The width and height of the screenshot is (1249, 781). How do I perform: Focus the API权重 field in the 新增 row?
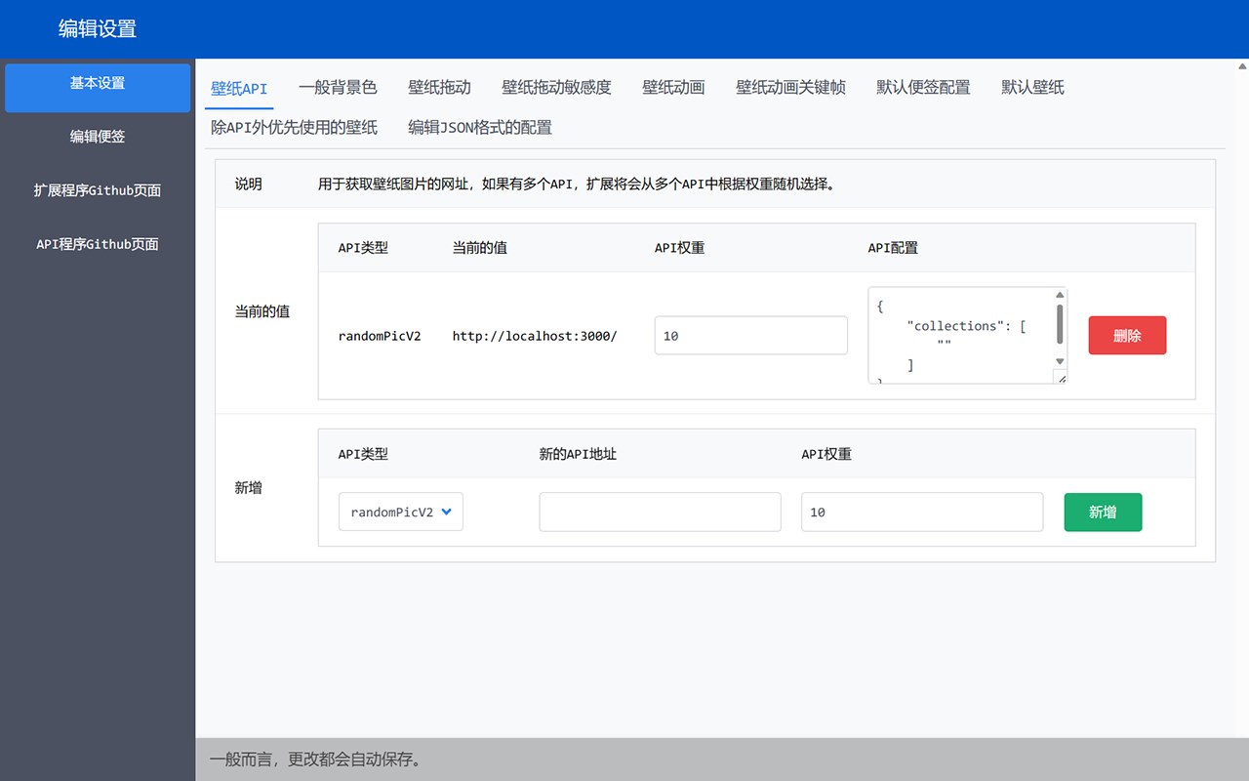(922, 513)
